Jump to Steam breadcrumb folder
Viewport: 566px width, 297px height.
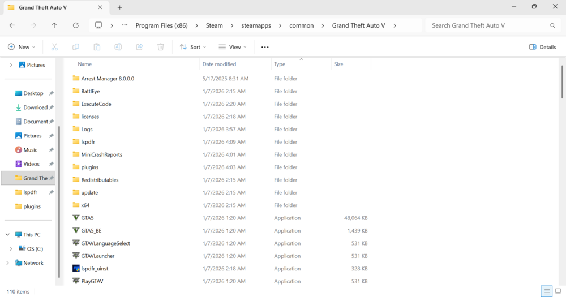click(x=215, y=25)
